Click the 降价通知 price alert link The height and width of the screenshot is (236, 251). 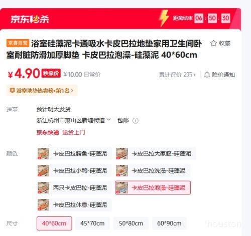point(223,75)
